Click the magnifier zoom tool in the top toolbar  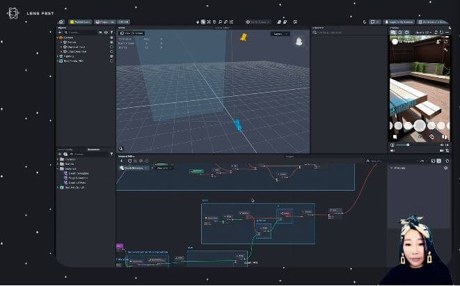[x=220, y=22]
